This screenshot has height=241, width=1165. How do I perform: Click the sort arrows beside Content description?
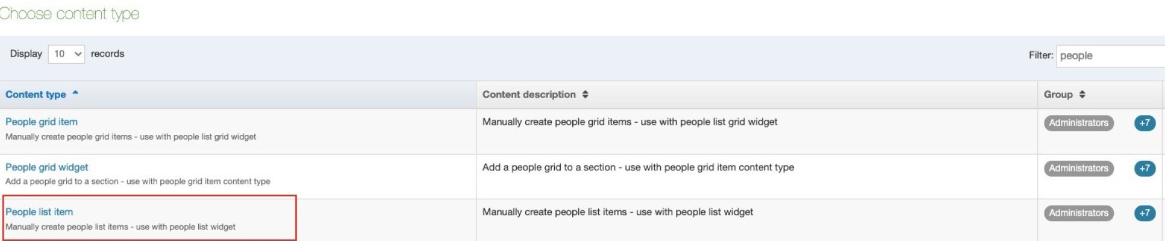coord(585,95)
